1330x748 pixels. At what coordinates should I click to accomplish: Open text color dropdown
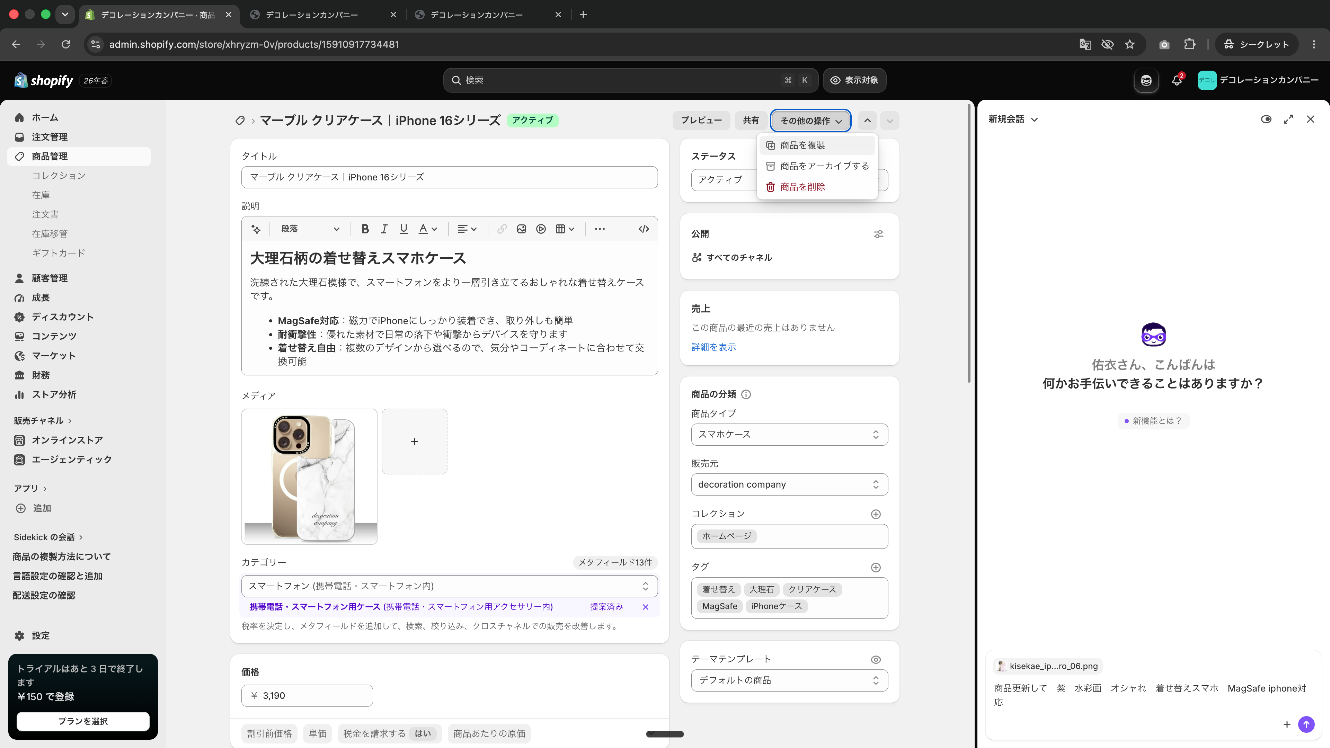pos(427,229)
